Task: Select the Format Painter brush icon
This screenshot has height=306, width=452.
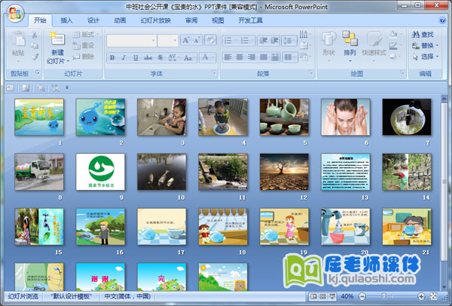Action: [x=35, y=57]
